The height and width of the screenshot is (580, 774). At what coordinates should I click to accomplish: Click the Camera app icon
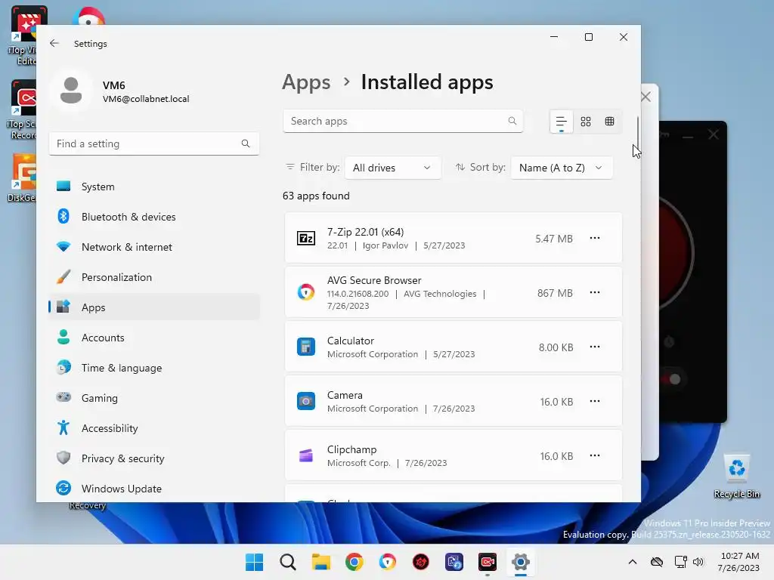[x=306, y=401]
